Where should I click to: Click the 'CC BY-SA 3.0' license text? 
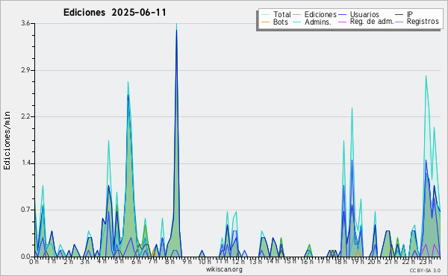(x=425, y=270)
